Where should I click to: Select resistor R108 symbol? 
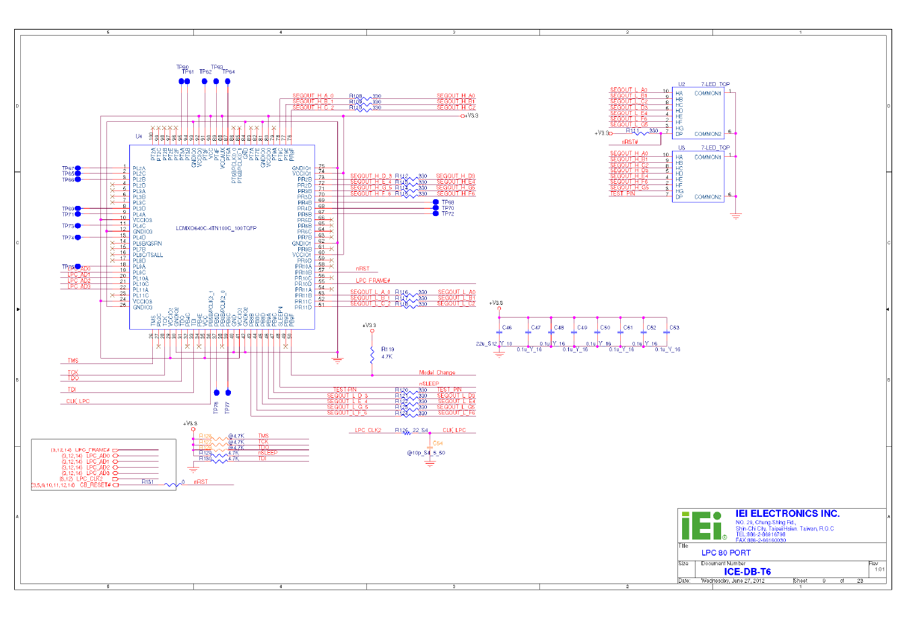(x=363, y=98)
